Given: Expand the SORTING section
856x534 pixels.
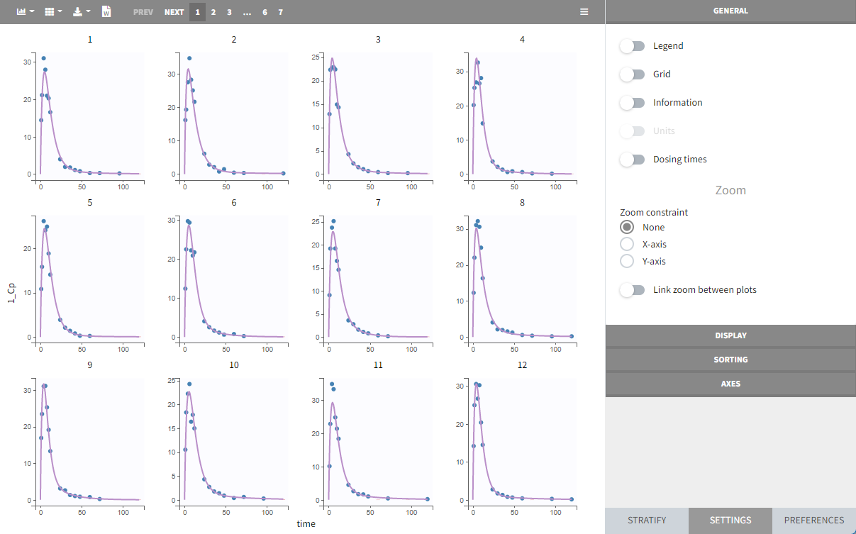Looking at the screenshot, I should coord(730,360).
